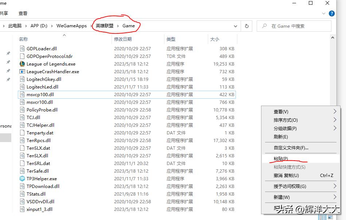Click the League of Legends.exe icon
Image resolution: width=346 pixels, height=220 pixels.
pos(22,64)
